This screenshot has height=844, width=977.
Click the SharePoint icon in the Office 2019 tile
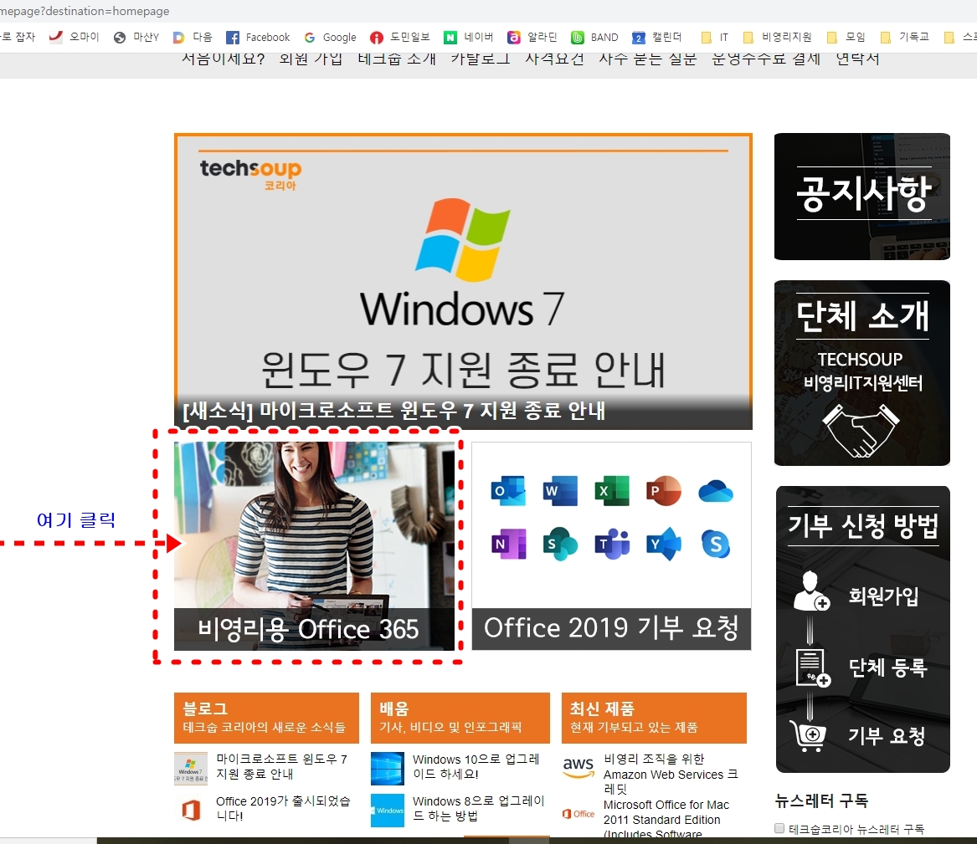coord(560,544)
